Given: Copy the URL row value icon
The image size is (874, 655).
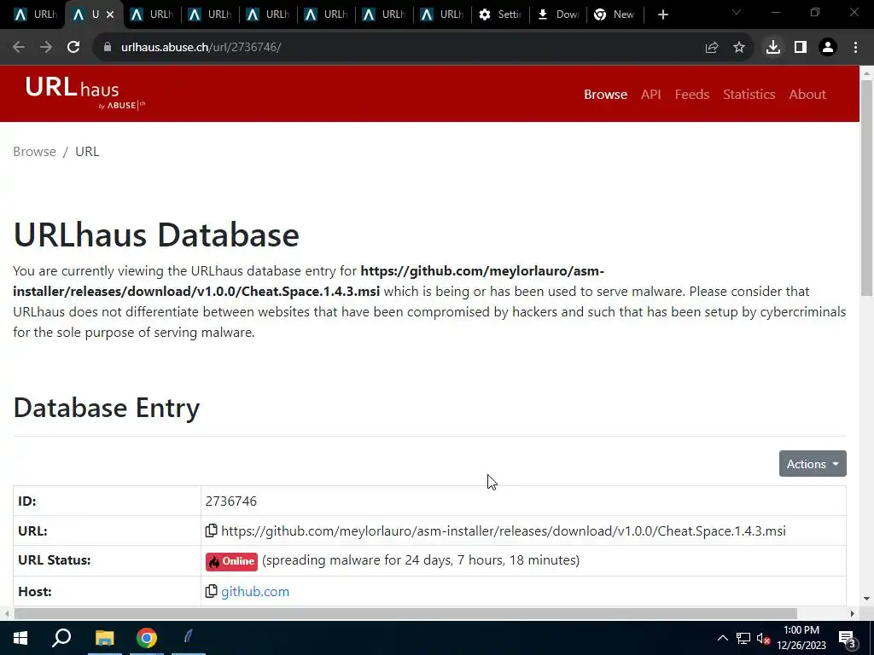Looking at the screenshot, I should tap(212, 530).
